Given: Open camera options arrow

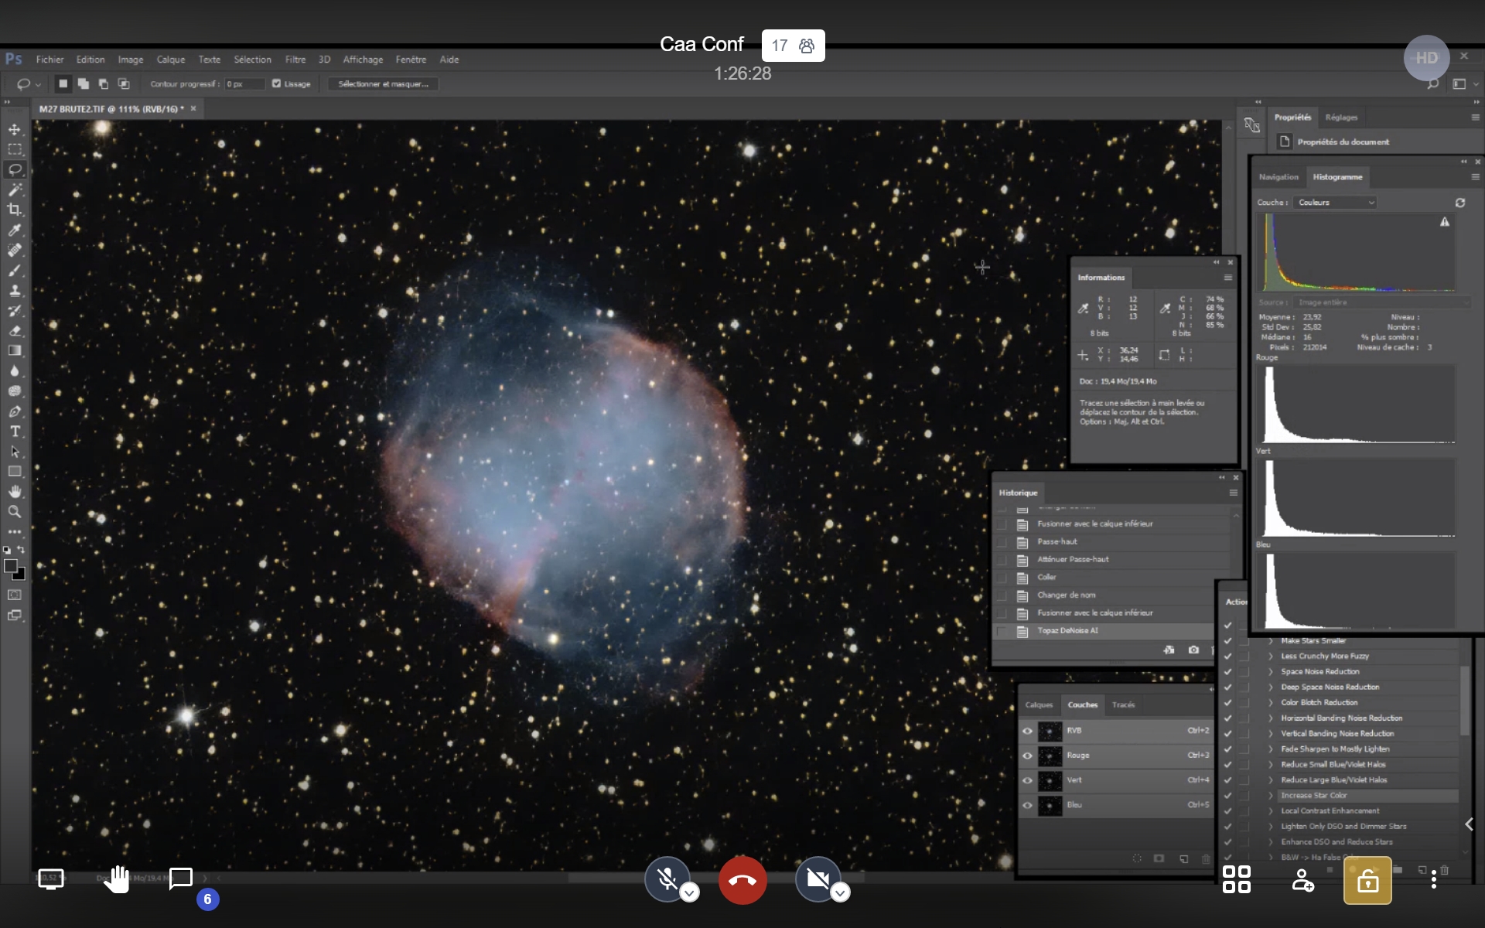Looking at the screenshot, I should (x=840, y=893).
